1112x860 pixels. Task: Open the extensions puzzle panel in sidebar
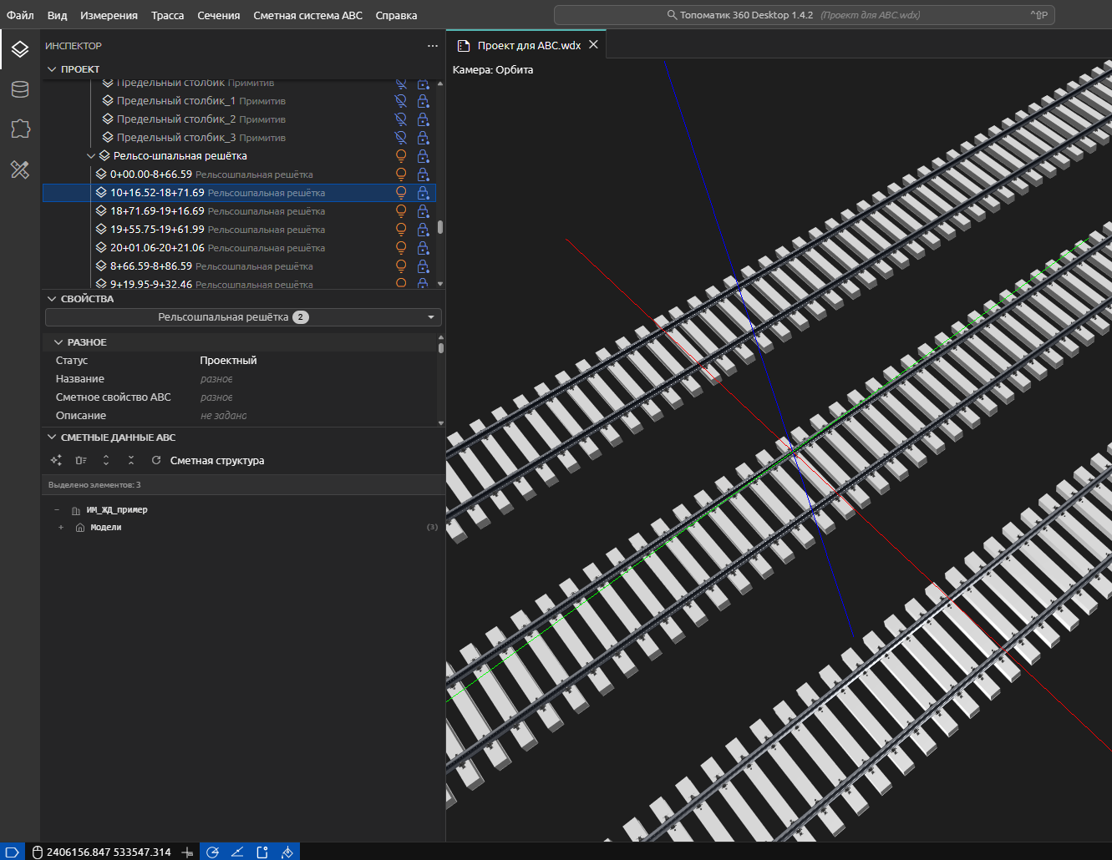tap(20, 129)
